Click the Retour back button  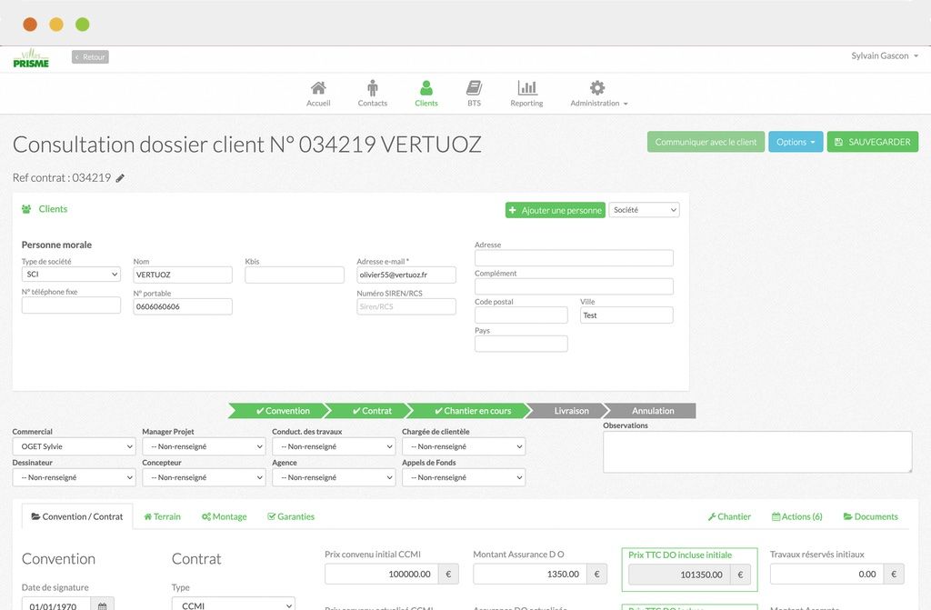(90, 57)
